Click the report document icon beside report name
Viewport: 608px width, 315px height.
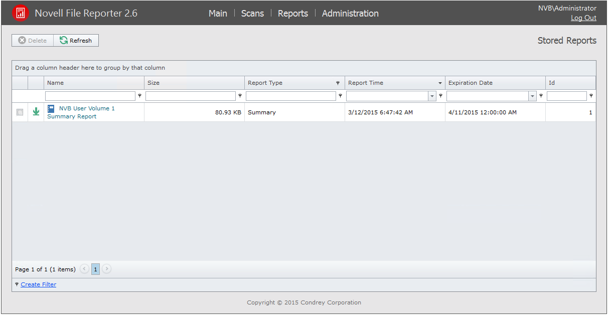point(51,108)
